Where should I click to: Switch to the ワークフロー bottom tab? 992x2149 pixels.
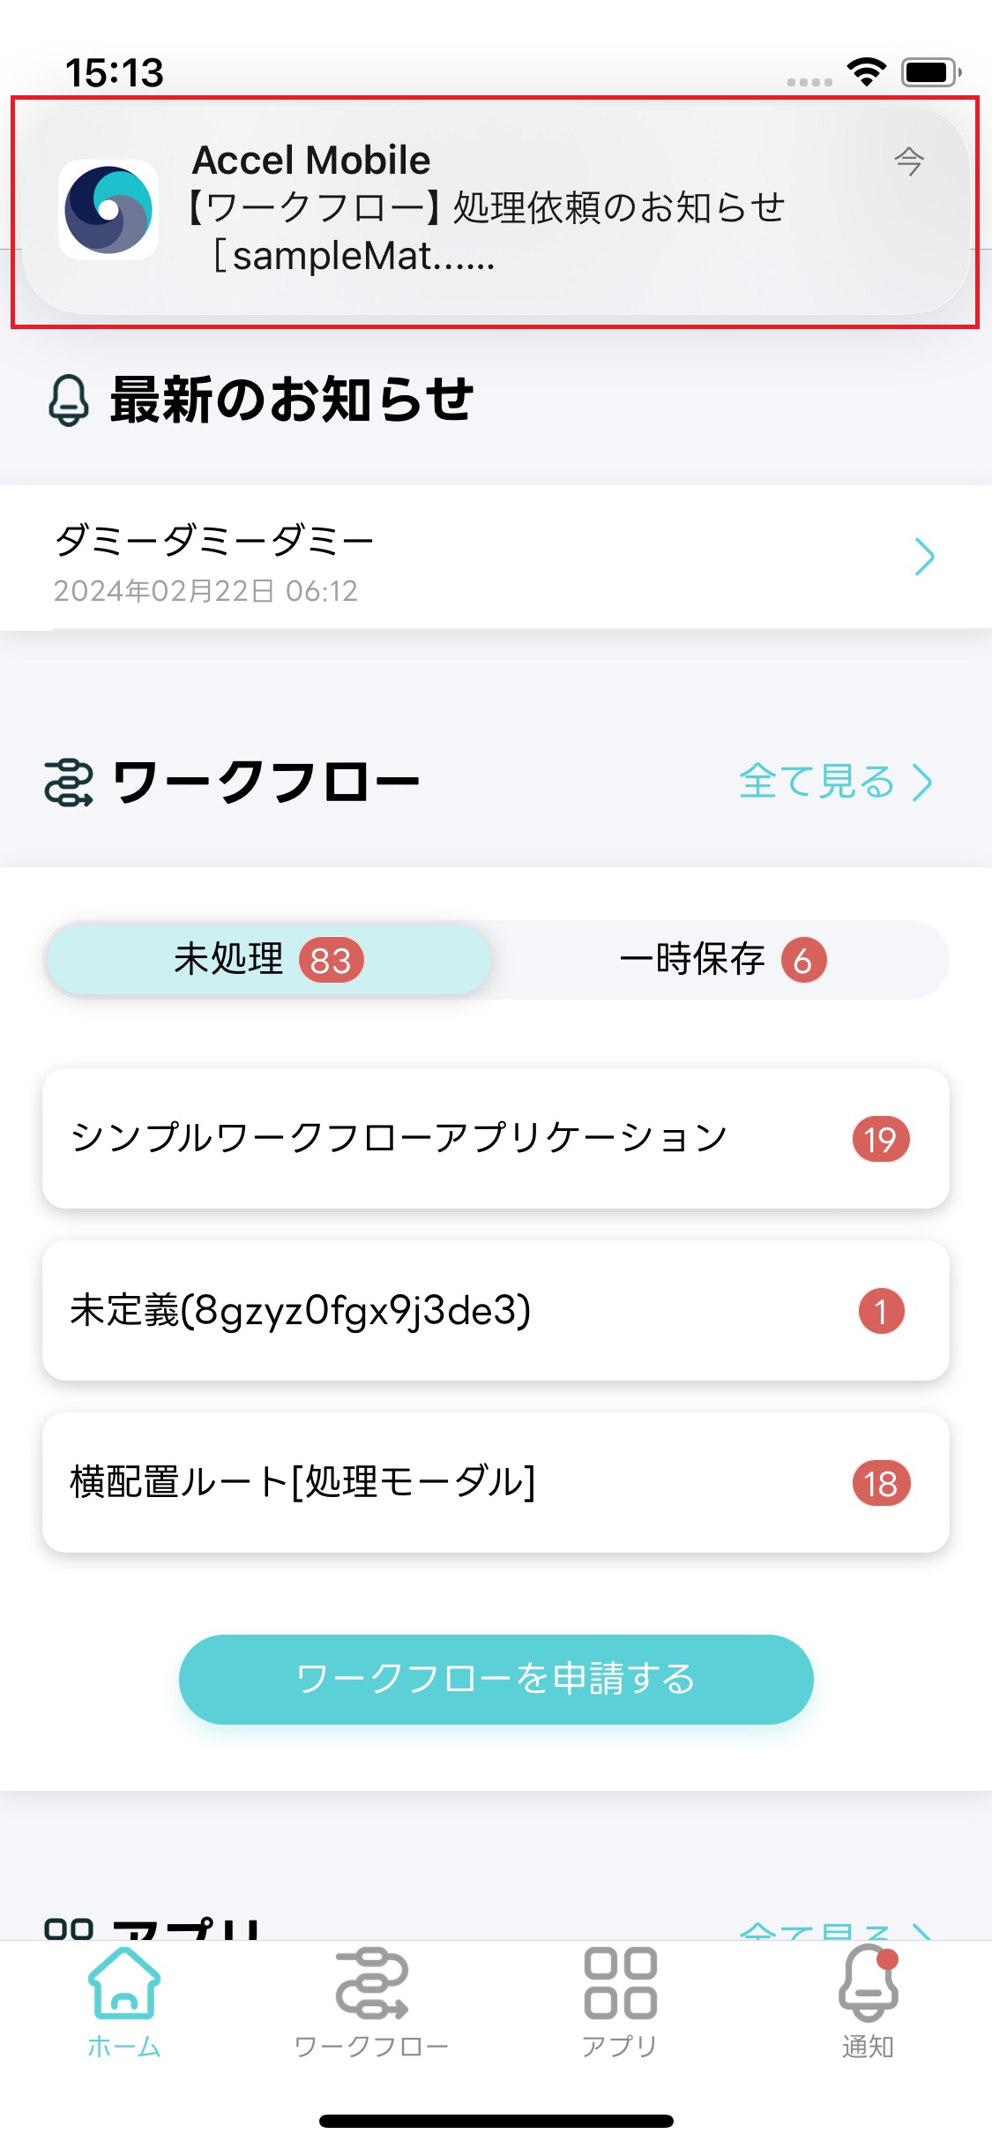(371, 2002)
